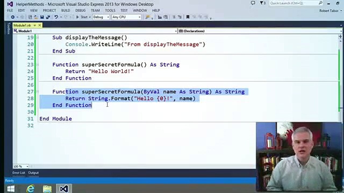Image resolution: width=344 pixels, height=193 pixels.
Task: Open the TEAM menu
Action: 95,10
